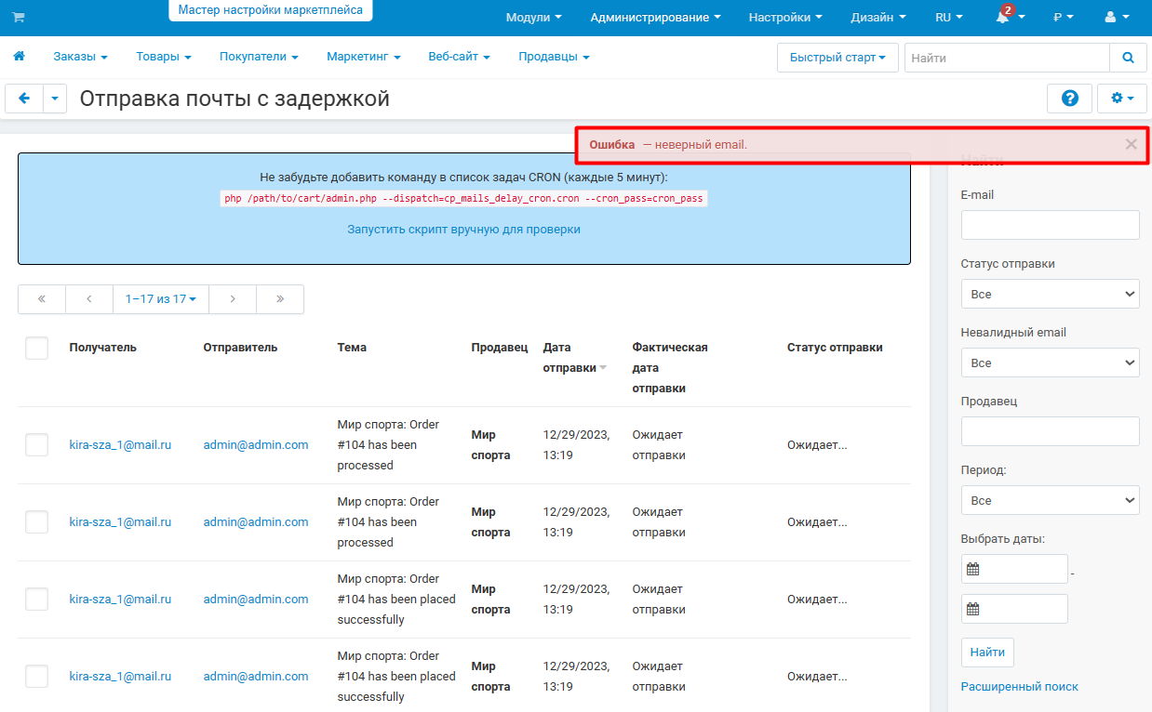Screen dimensions: 1152x712
Task: Open Мастер настройки маркетплейса button
Action: (x=271, y=10)
